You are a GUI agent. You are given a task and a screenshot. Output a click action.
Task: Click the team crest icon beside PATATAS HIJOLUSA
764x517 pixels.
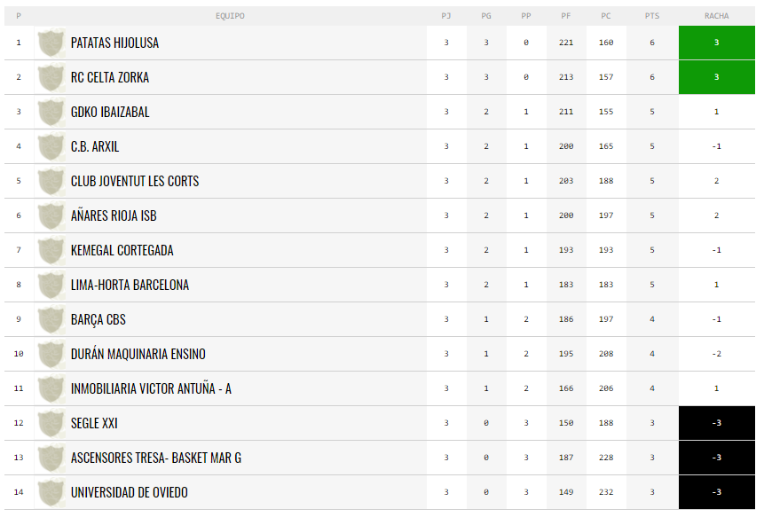coord(51,43)
